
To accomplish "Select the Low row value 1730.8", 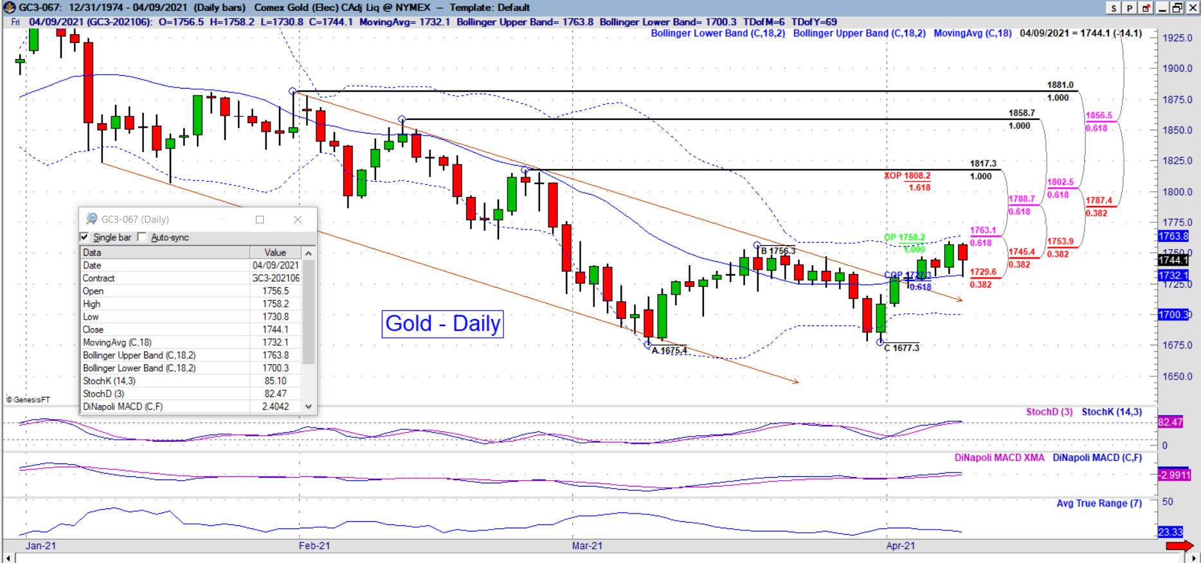I will 191,316.
